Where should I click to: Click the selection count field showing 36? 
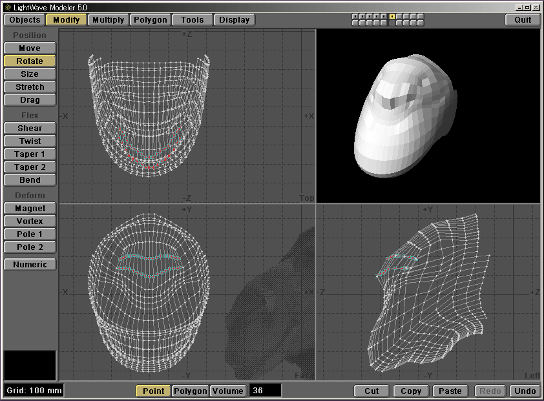tap(266, 391)
